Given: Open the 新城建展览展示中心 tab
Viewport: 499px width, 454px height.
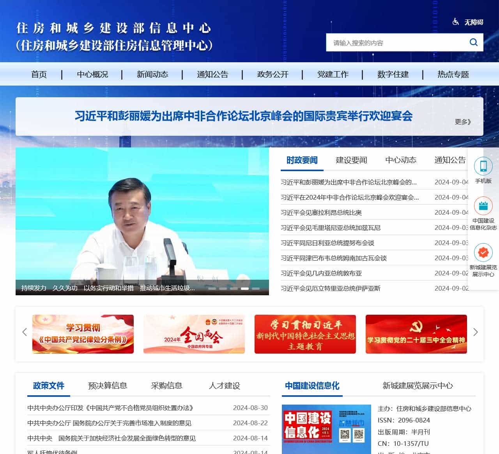Looking at the screenshot, I should [x=418, y=386].
